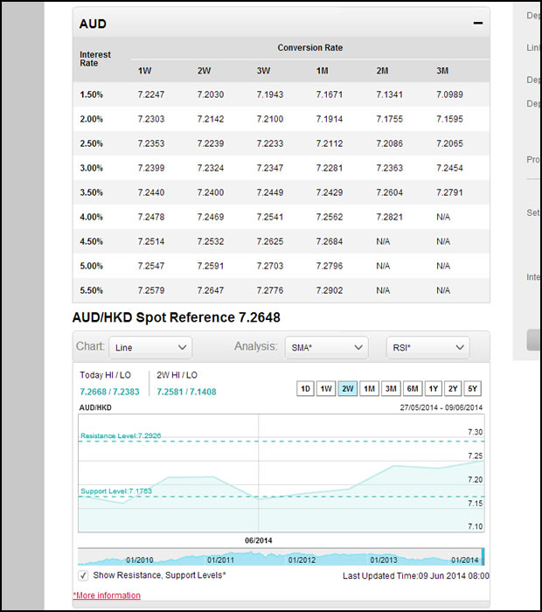Select the 1Y chart range
542x612 pixels.
[433, 389]
